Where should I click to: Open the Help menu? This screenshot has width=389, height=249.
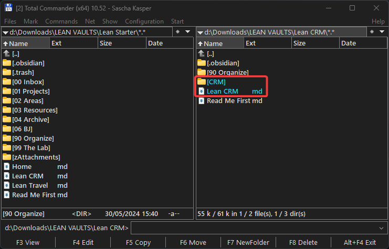(378, 21)
